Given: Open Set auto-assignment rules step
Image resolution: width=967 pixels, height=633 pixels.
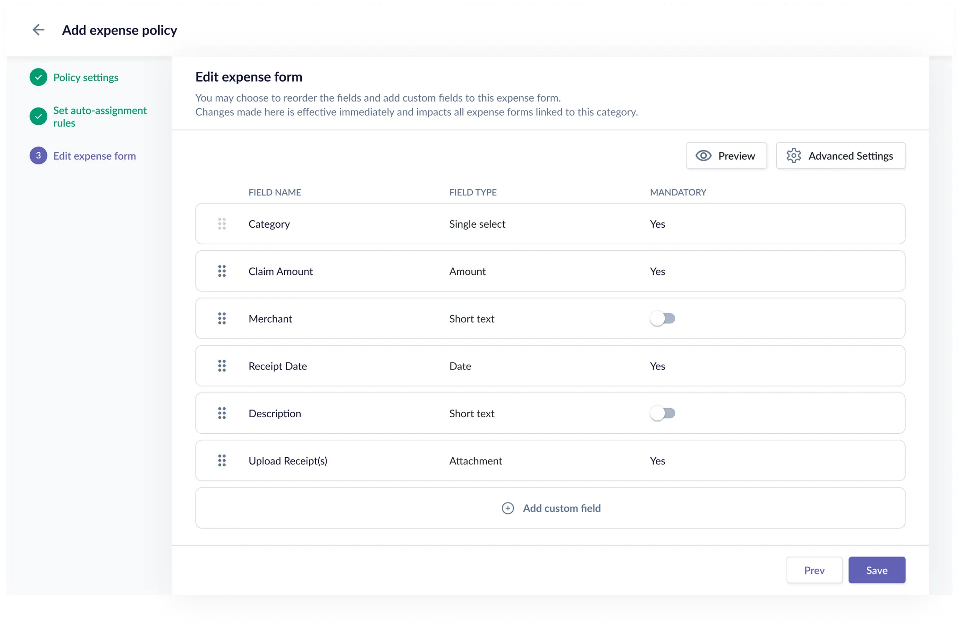Looking at the screenshot, I should point(100,117).
